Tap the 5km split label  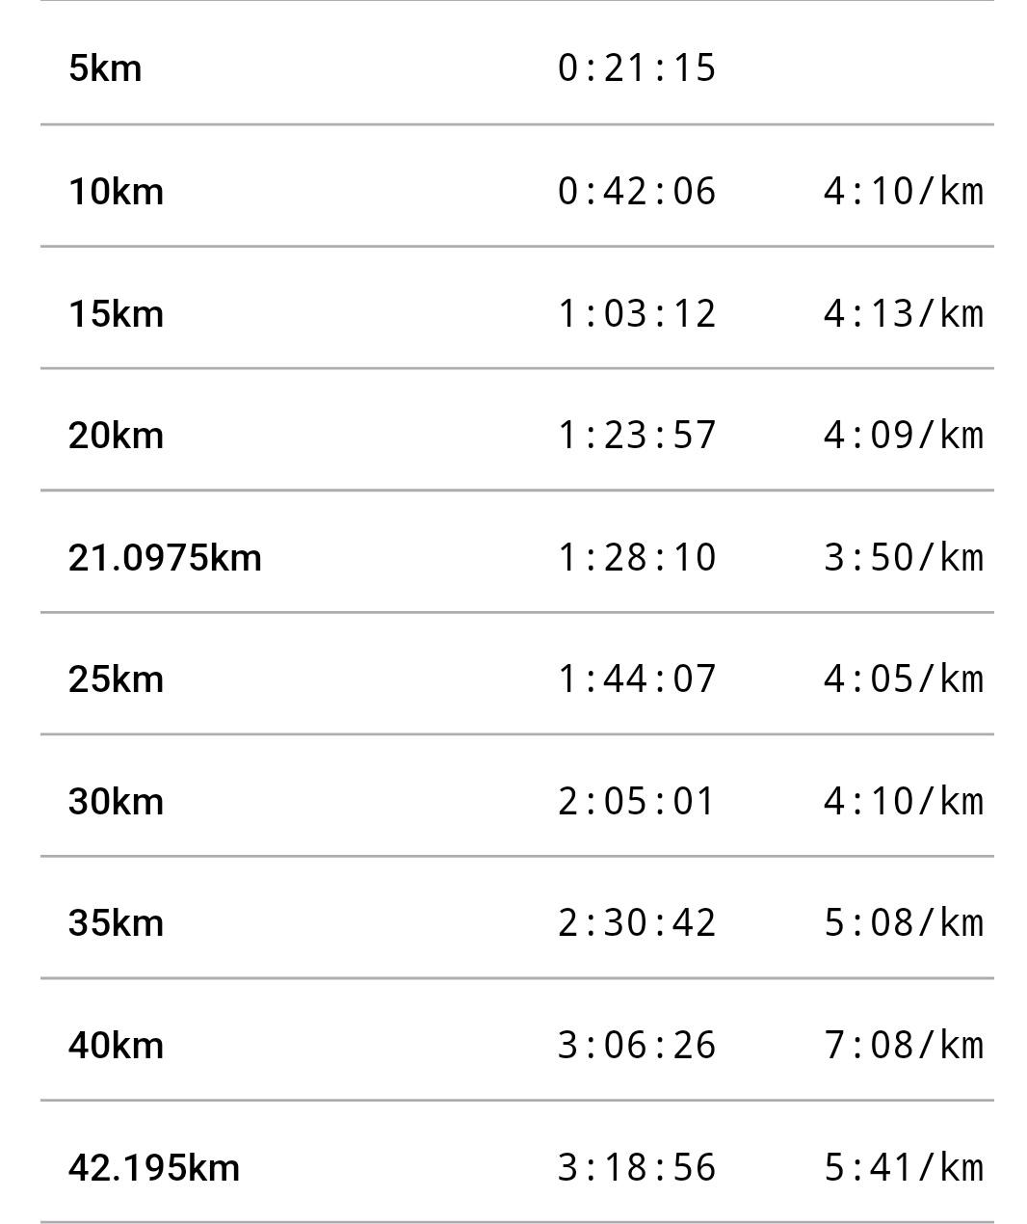(105, 69)
